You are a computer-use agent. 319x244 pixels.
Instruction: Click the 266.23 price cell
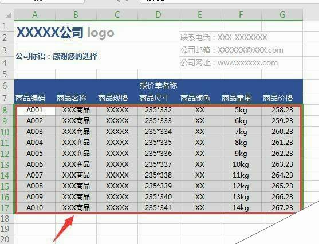(282, 197)
